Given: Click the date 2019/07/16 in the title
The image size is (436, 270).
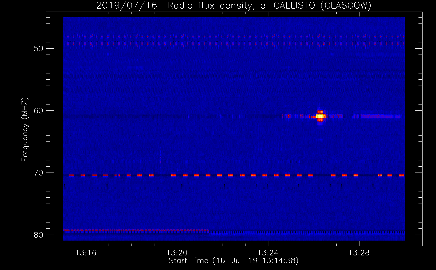Looking at the screenshot, I should tap(127, 5).
